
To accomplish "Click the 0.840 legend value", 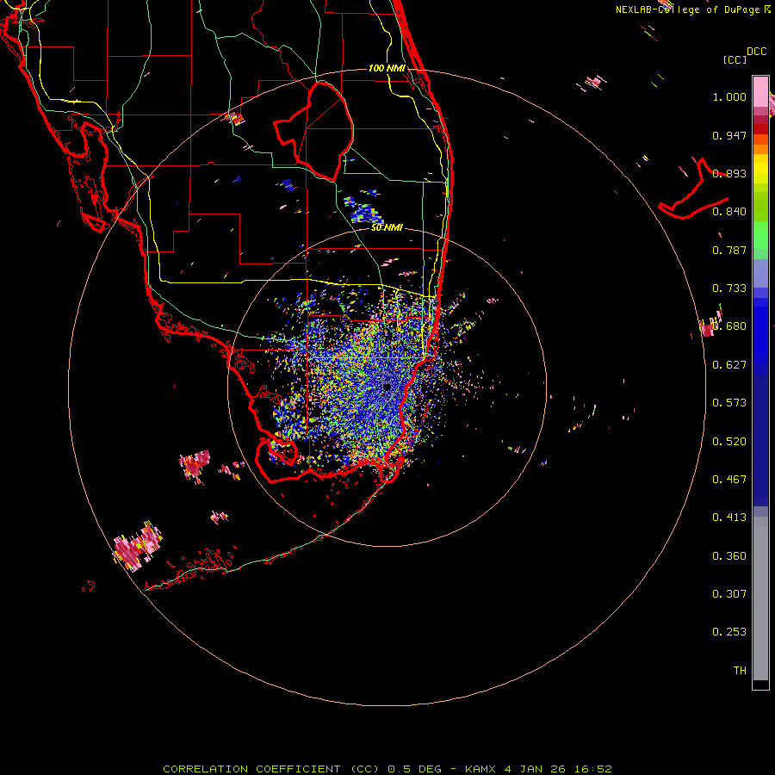I will tap(729, 212).
